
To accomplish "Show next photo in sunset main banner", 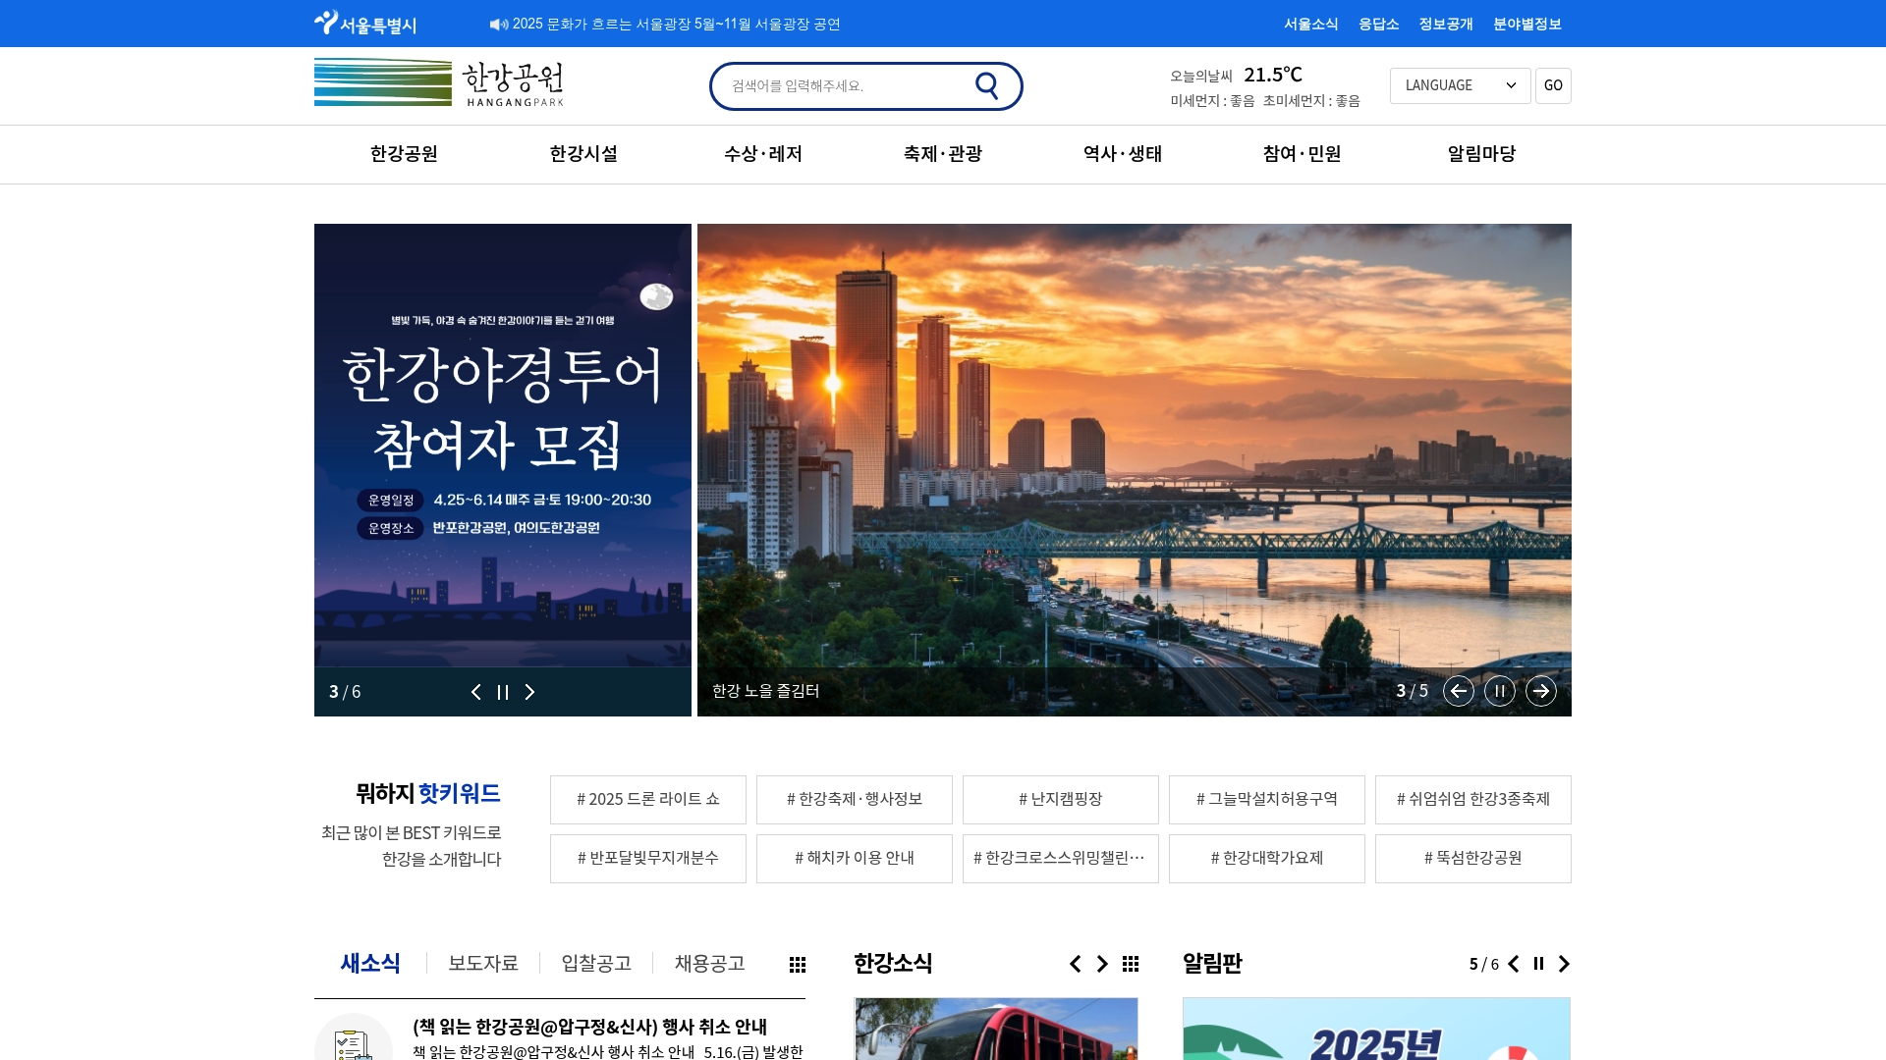I will coord(1541,691).
